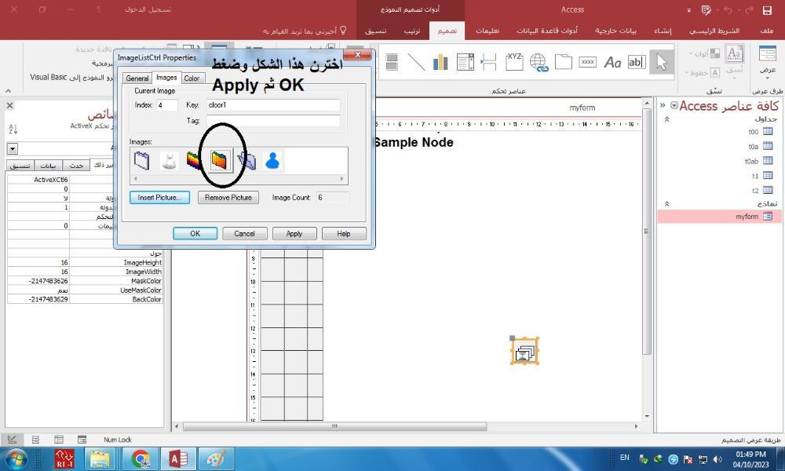Open the Fonts (خطوط) theme dropdown

coord(703,73)
